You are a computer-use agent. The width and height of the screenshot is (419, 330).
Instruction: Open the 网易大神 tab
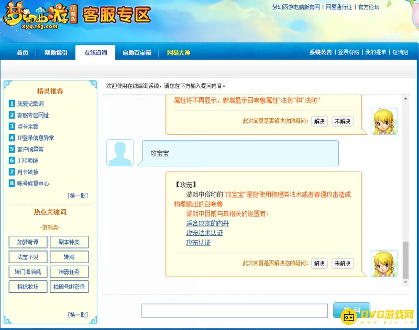[x=178, y=52]
